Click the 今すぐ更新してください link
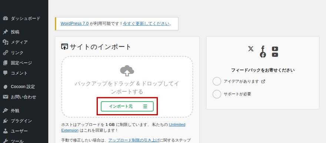 pyautogui.click(x=146, y=23)
